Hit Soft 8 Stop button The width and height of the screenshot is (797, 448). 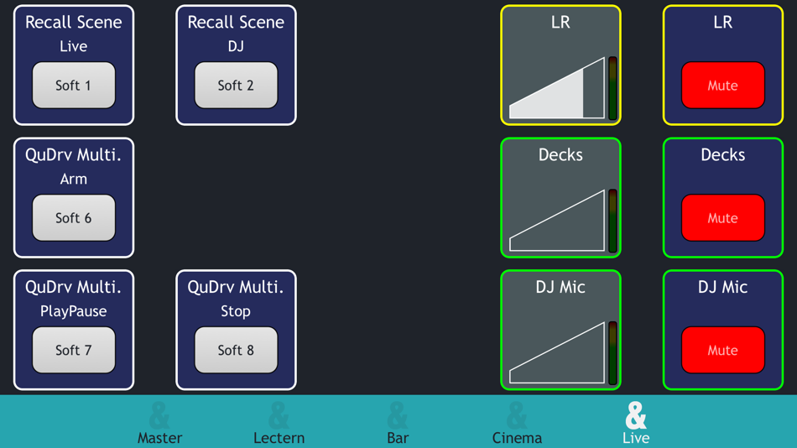(236, 350)
